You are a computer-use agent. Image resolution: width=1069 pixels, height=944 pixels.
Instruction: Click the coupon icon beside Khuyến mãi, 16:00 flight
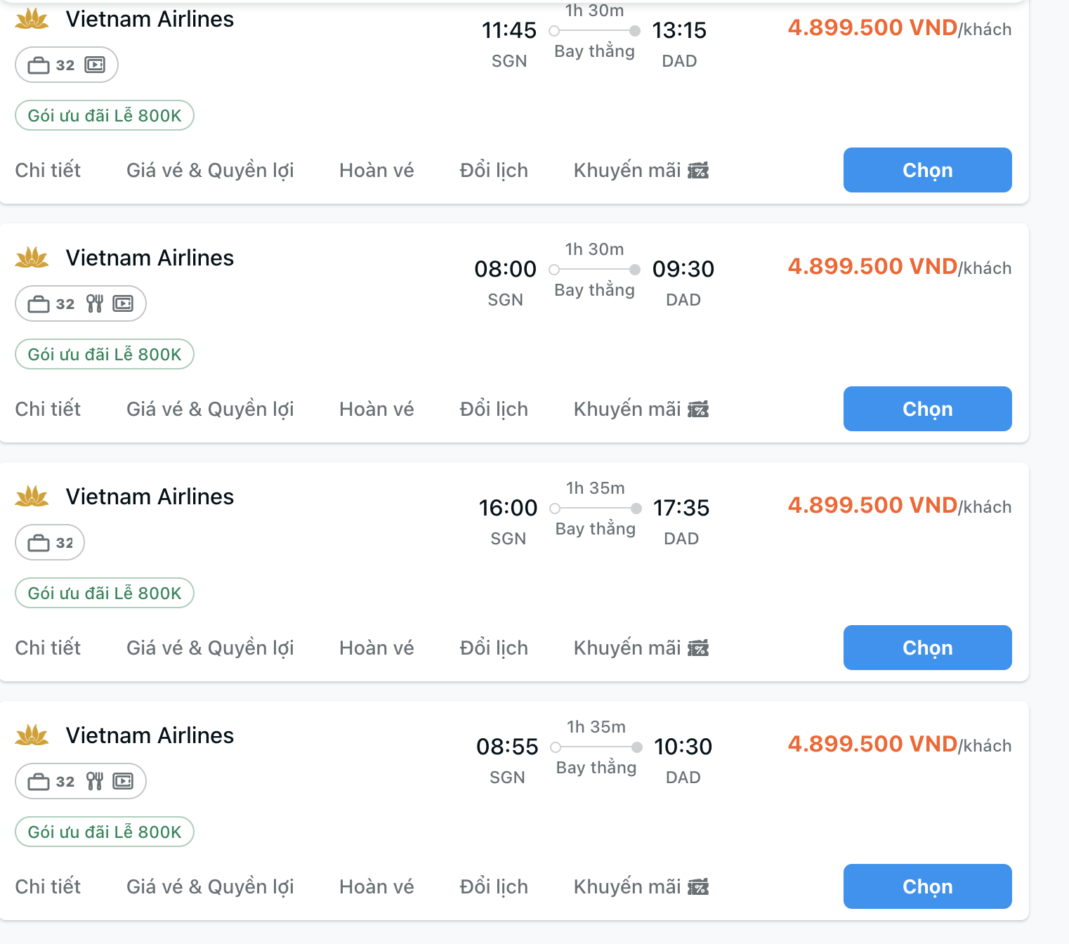pyautogui.click(x=698, y=648)
